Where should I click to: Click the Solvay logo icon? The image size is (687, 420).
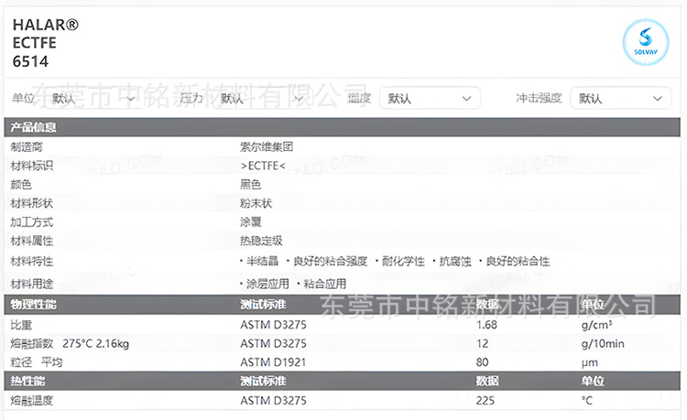(x=646, y=42)
